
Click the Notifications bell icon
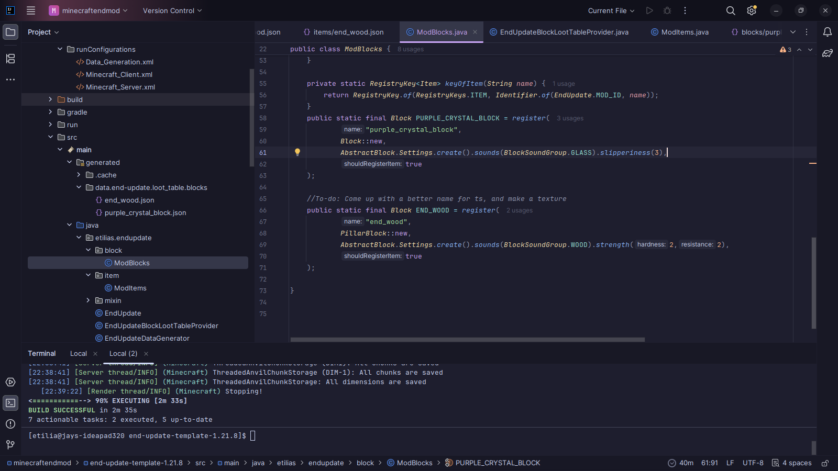[828, 32]
